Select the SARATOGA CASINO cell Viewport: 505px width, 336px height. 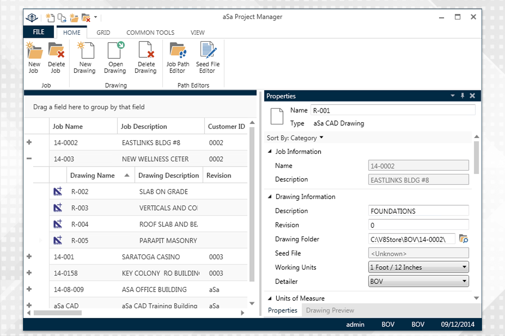click(x=151, y=257)
